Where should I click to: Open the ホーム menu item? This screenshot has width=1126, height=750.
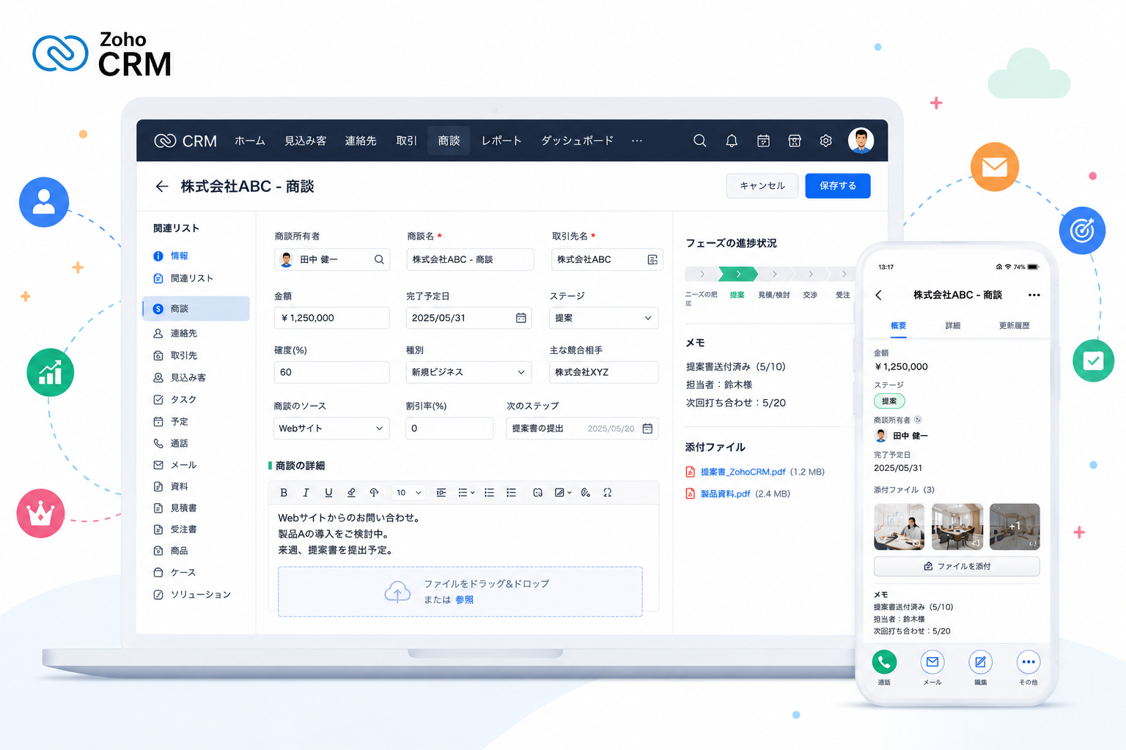[250, 141]
